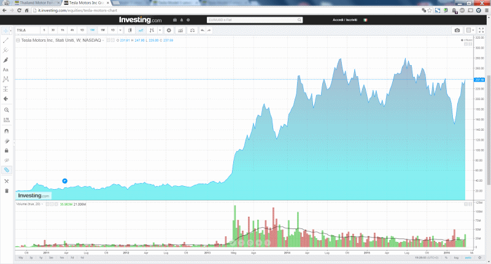
Task: Focus the TSLA symbol input field
Action: click(x=28, y=30)
